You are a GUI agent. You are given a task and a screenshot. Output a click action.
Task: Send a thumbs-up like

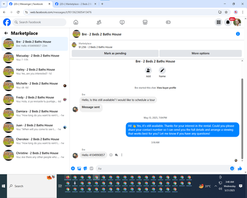[x=240, y=168]
